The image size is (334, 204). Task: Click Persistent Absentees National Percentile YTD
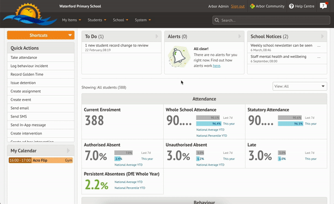(130, 188)
